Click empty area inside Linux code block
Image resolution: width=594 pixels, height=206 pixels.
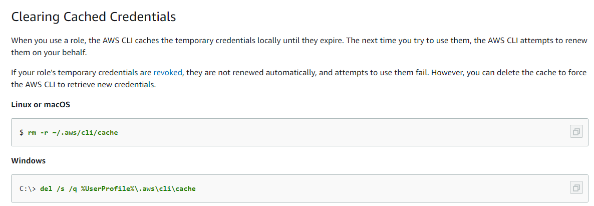(x=341, y=132)
